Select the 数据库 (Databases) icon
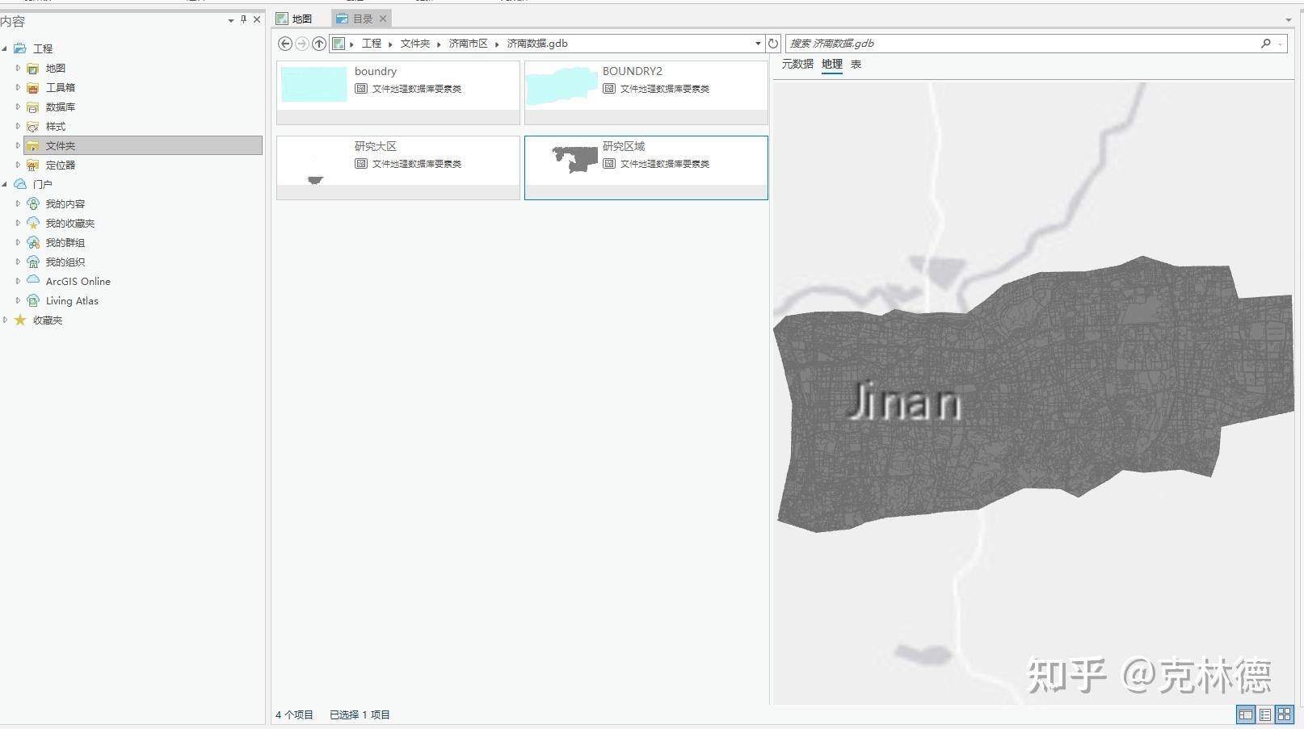The height and width of the screenshot is (729, 1304). tap(33, 107)
